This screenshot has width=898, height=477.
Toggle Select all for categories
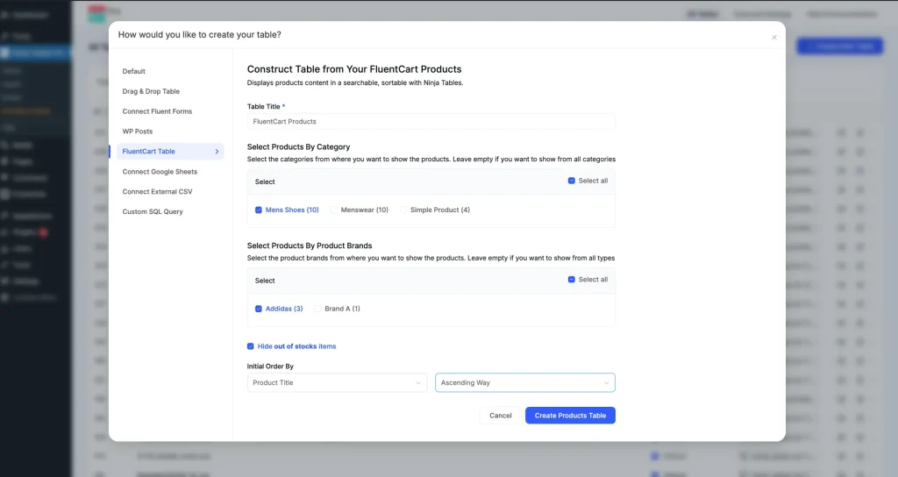pyautogui.click(x=572, y=182)
